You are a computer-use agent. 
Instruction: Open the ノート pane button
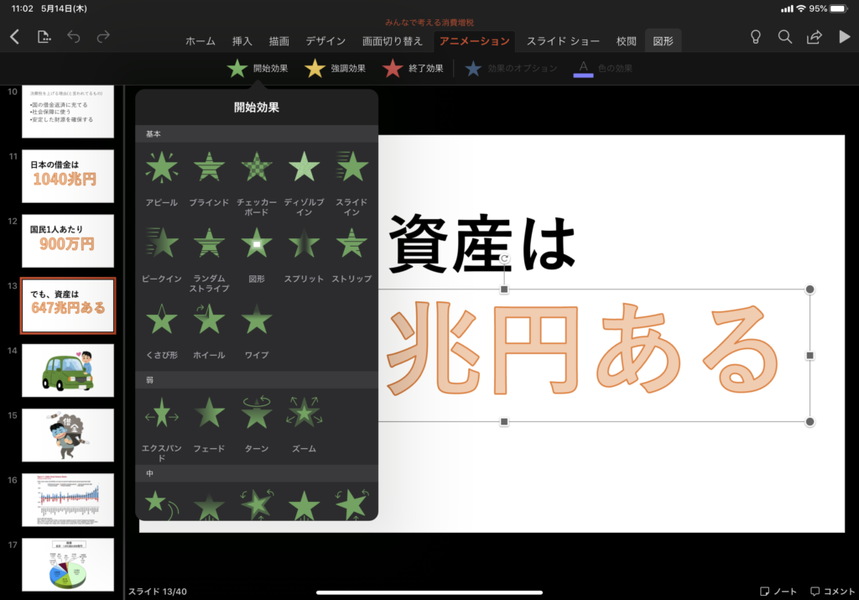coord(778,592)
